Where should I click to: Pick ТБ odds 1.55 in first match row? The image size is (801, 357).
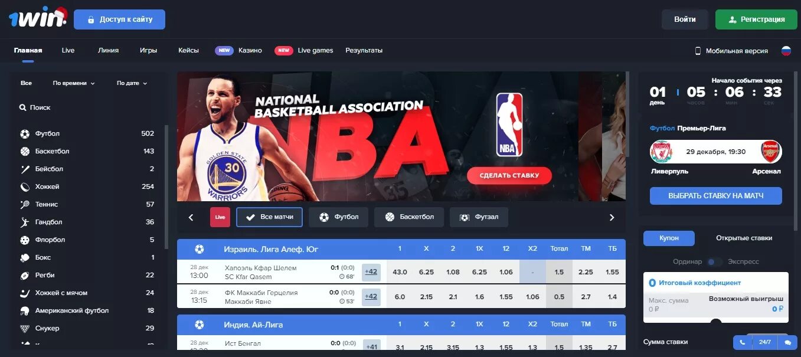[612, 272]
